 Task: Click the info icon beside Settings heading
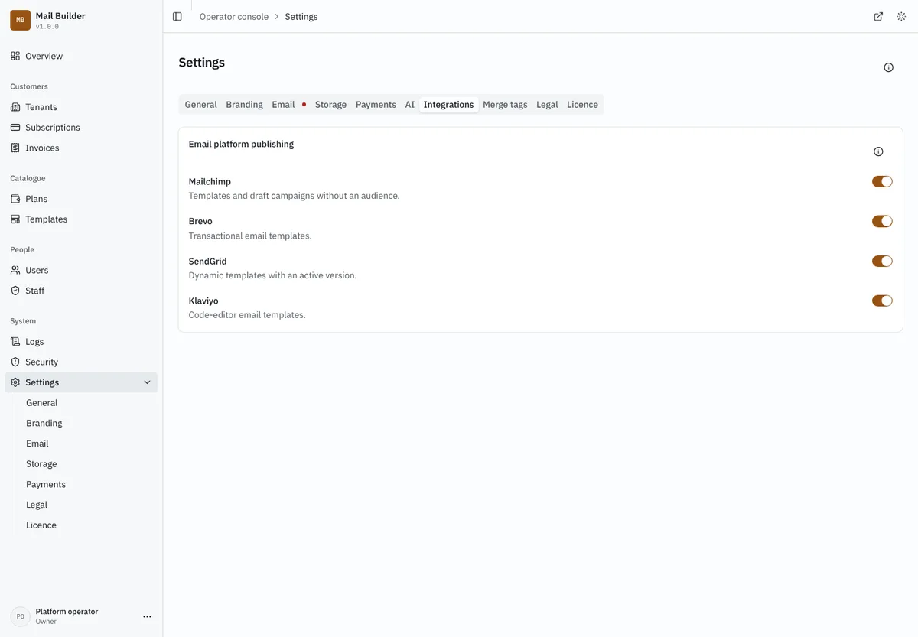pyautogui.click(x=888, y=67)
